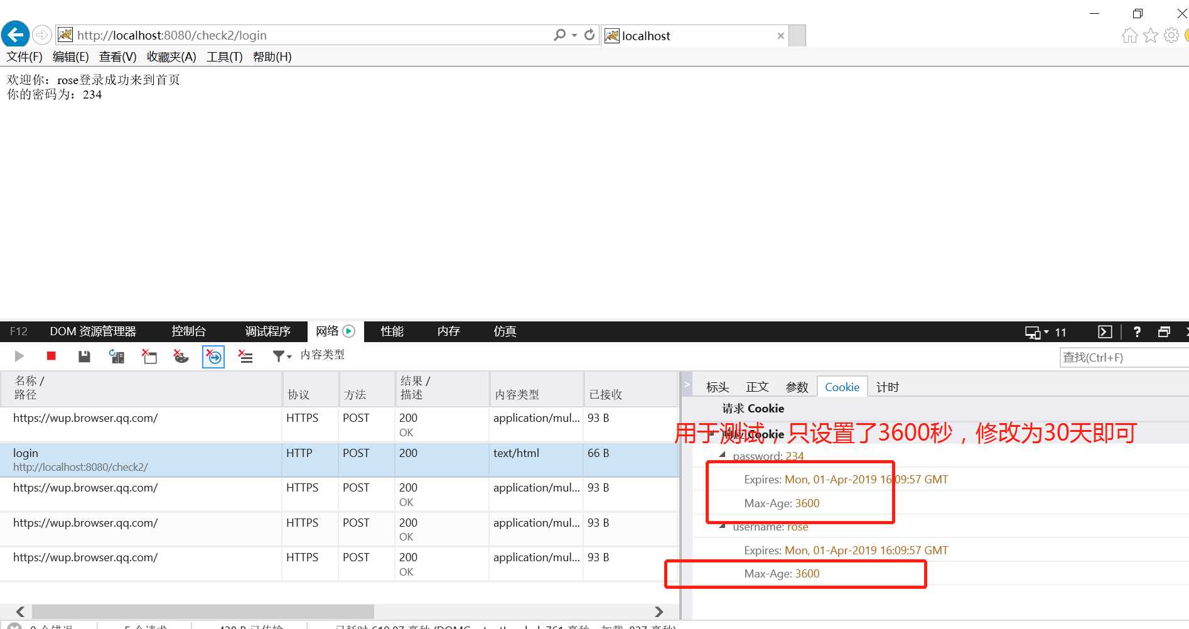
Task: Switch to 仿真 tab
Action: point(505,331)
